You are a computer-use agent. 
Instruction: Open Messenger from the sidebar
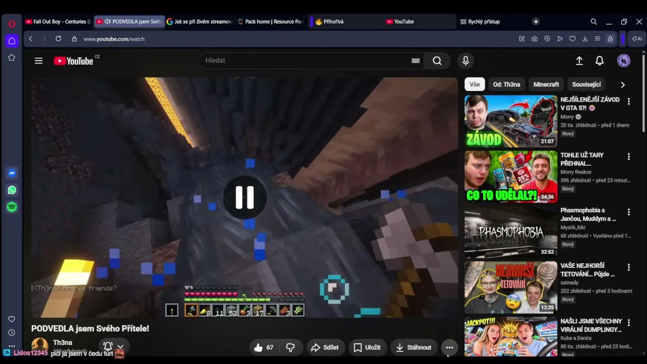pos(12,173)
